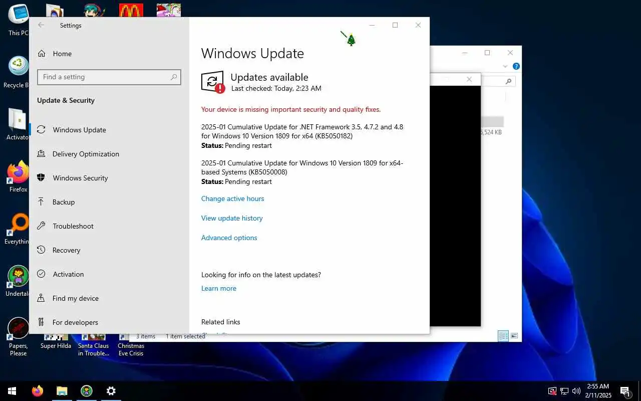Go back using the Settings back arrow
This screenshot has width=641, height=401.
[41, 25]
